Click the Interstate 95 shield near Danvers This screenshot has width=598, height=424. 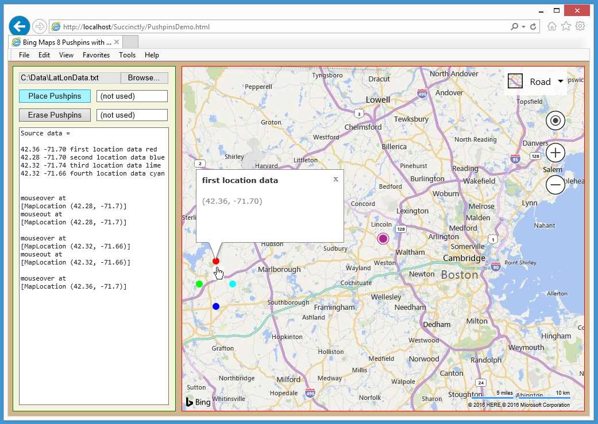pos(515,159)
